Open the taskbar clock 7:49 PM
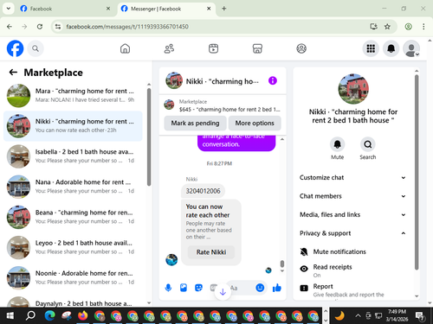433x324 pixels. [397, 315]
